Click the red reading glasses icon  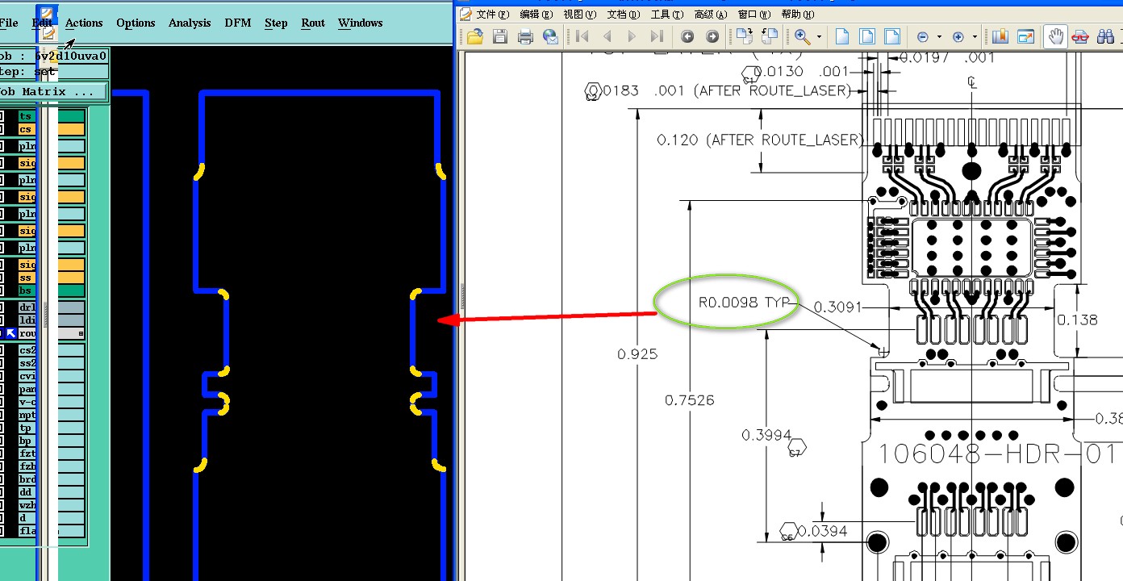pos(1081,36)
